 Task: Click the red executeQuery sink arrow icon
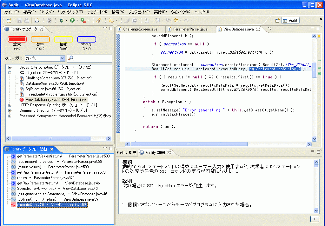pyautogui.click(x=13, y=205)
